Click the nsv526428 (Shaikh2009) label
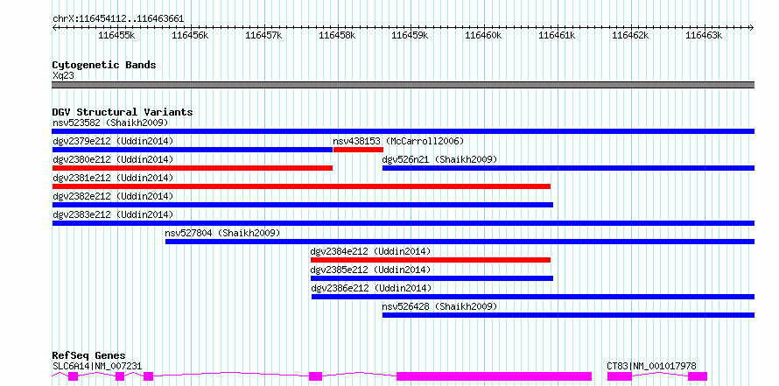The width and height of the screenshot is (779, 386). pyautogui.click(x=439, y=306)
